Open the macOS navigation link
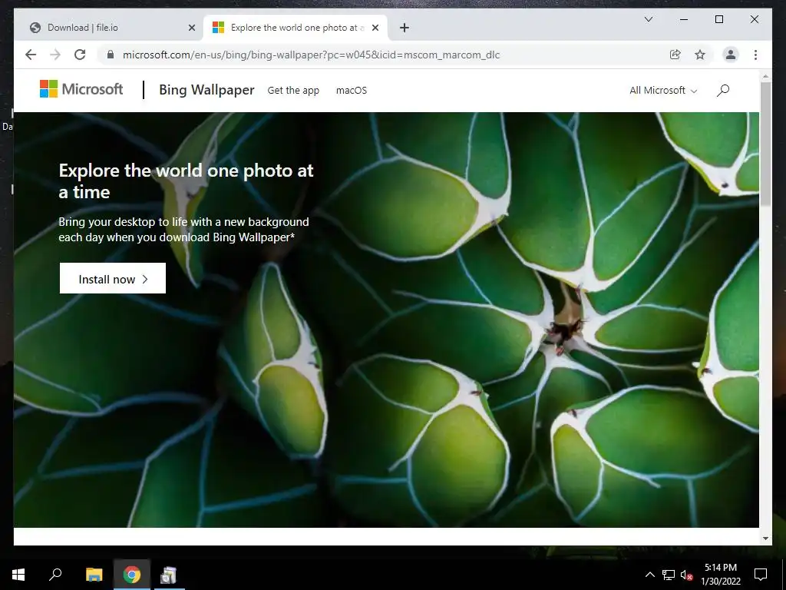786x590 pixels. point(352,91)
